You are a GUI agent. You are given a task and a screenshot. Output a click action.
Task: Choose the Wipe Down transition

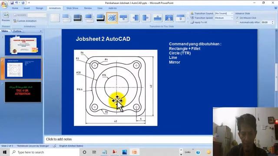123,18
